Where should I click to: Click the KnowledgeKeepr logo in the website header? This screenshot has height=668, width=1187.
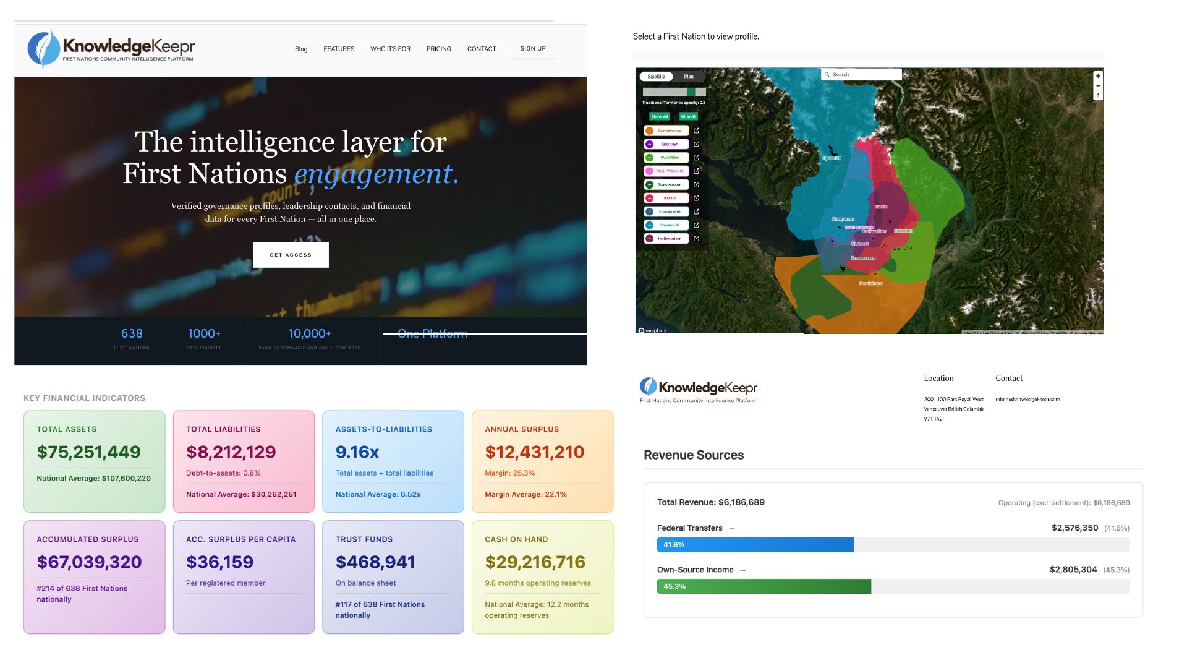point(111,48)
